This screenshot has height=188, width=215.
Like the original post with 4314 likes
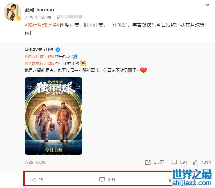click(196, 162)
